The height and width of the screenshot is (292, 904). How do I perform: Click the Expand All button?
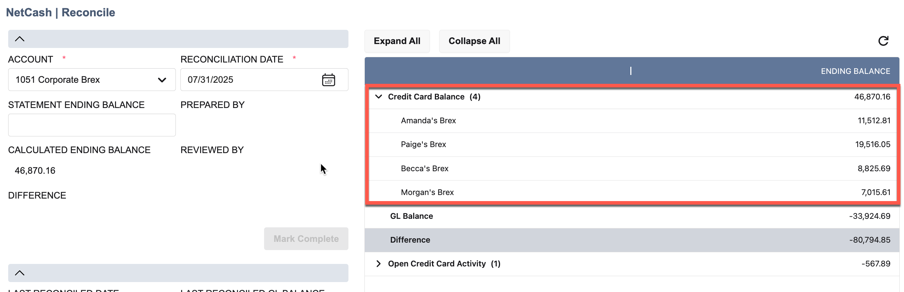point(397,41)
